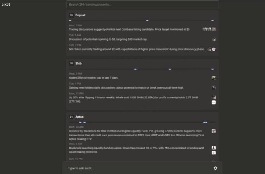Click pale avatar beside Popcat SOL token update

click(214, 49)
